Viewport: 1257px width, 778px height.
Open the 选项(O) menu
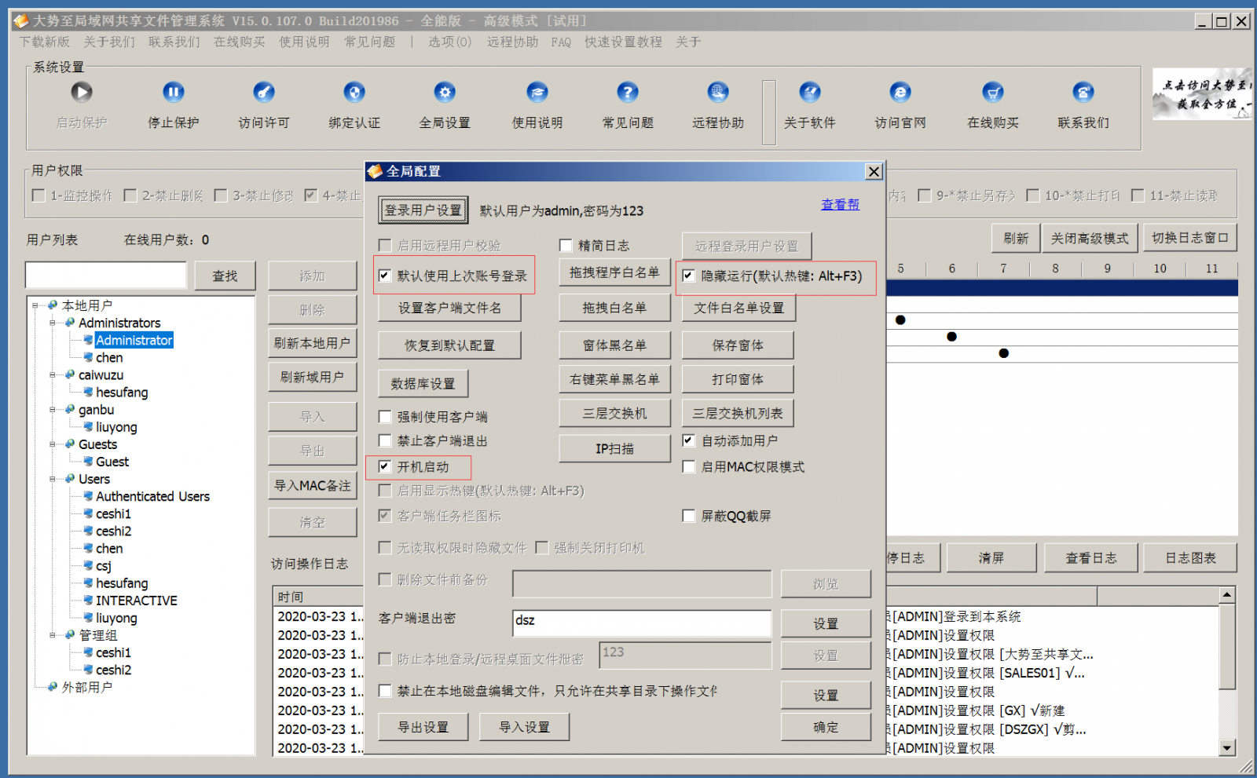pos(449,42)
